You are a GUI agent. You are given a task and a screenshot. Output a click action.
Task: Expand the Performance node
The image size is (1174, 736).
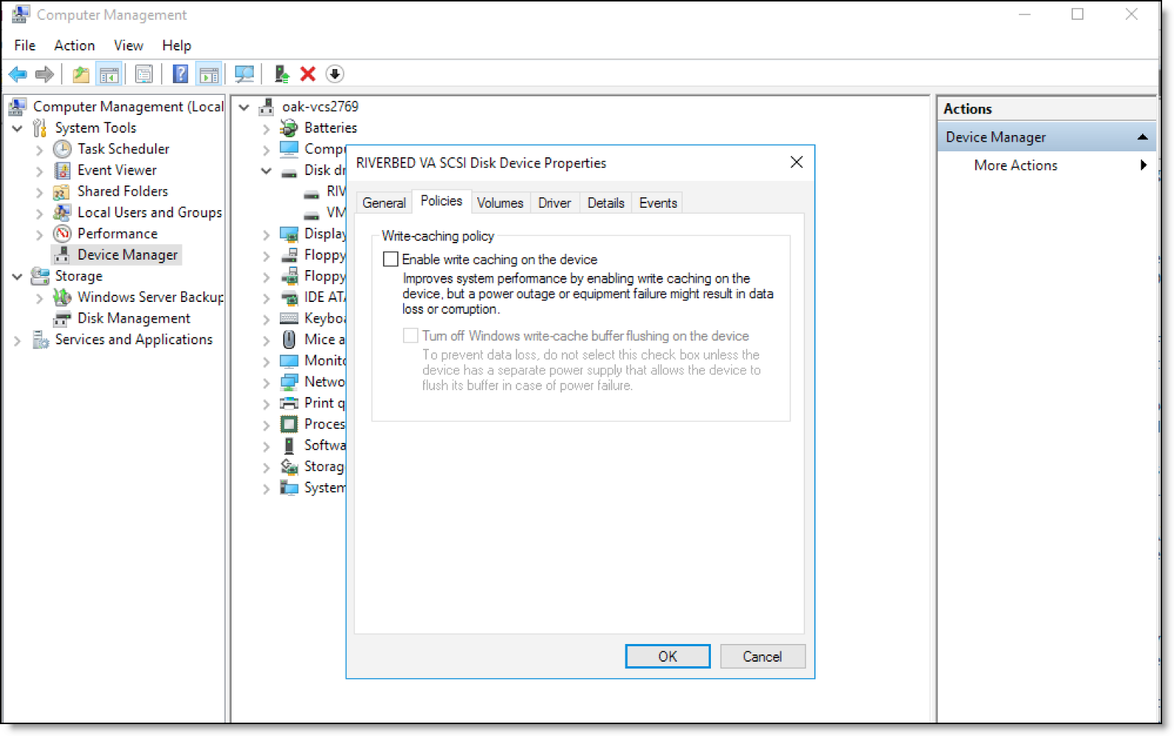pyautogui.click(x=39, y=234)
